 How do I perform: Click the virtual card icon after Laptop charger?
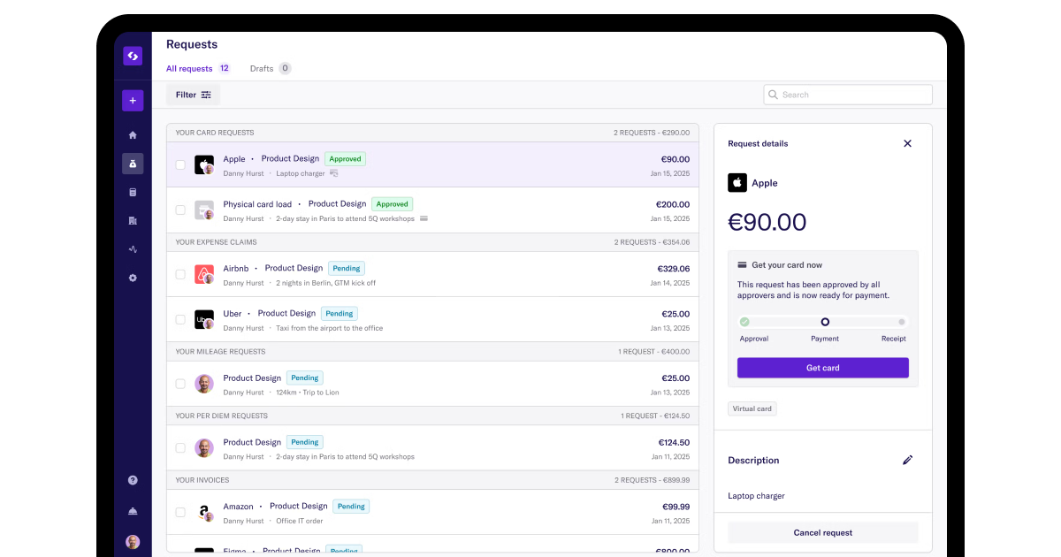coord(334,173)
